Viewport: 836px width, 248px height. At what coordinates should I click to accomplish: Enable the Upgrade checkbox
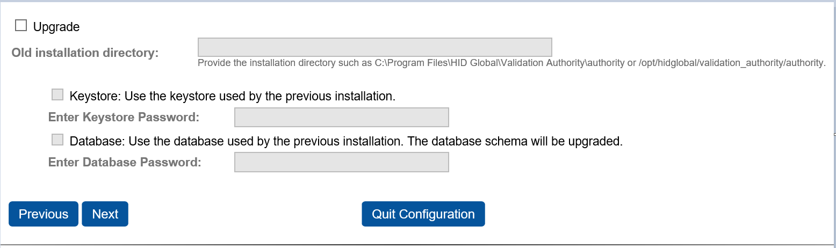pos(21,25)
